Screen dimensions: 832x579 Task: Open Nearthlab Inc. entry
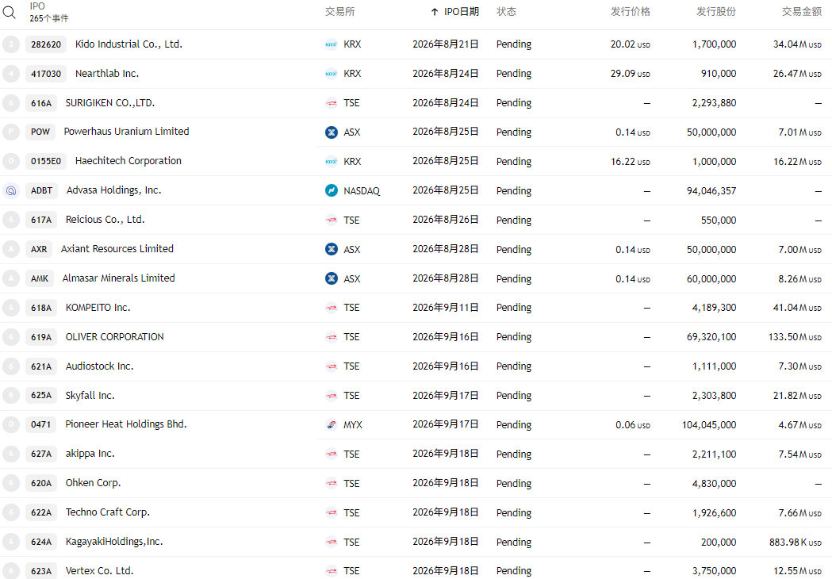[x=107, y=73]
